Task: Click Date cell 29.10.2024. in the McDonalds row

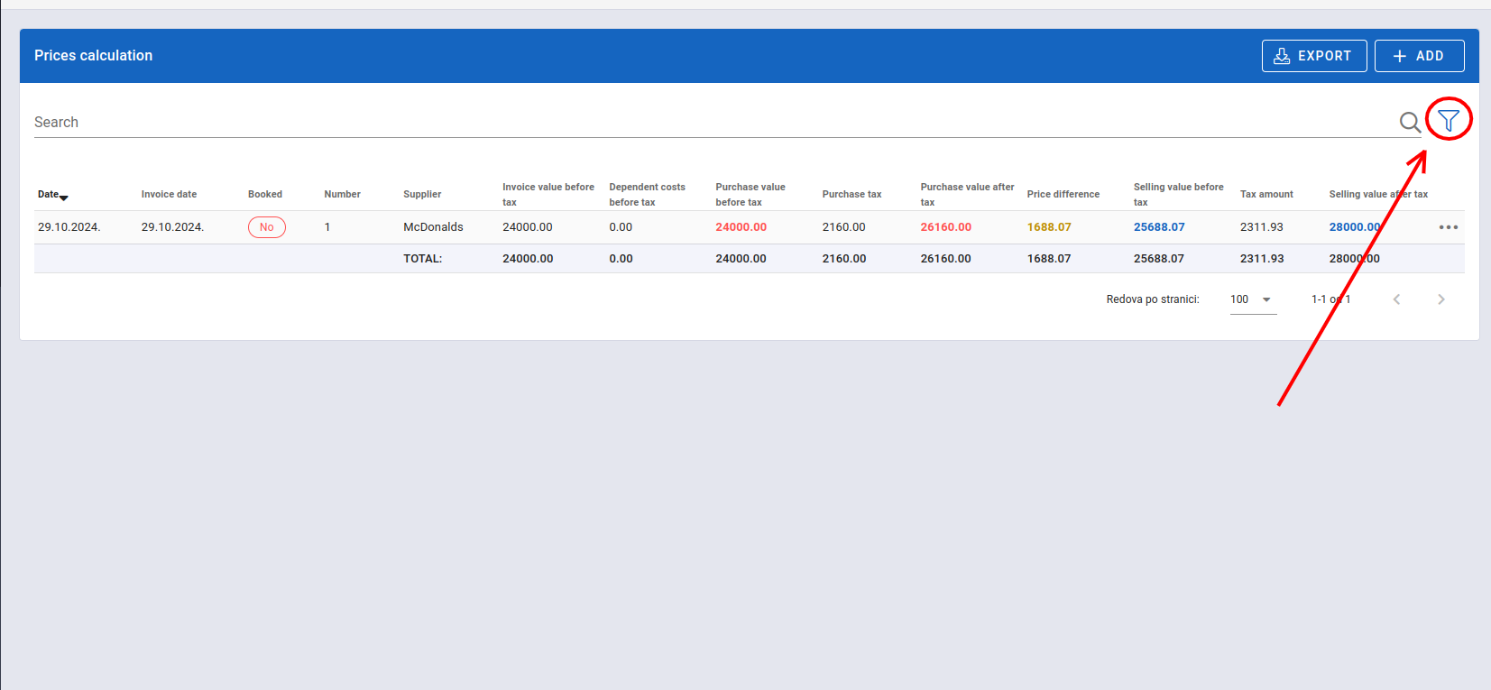Action: coord(69,227)
